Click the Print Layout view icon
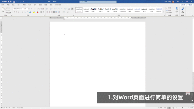Viewport: 194px width, 109px height. [x=169, y=108]
